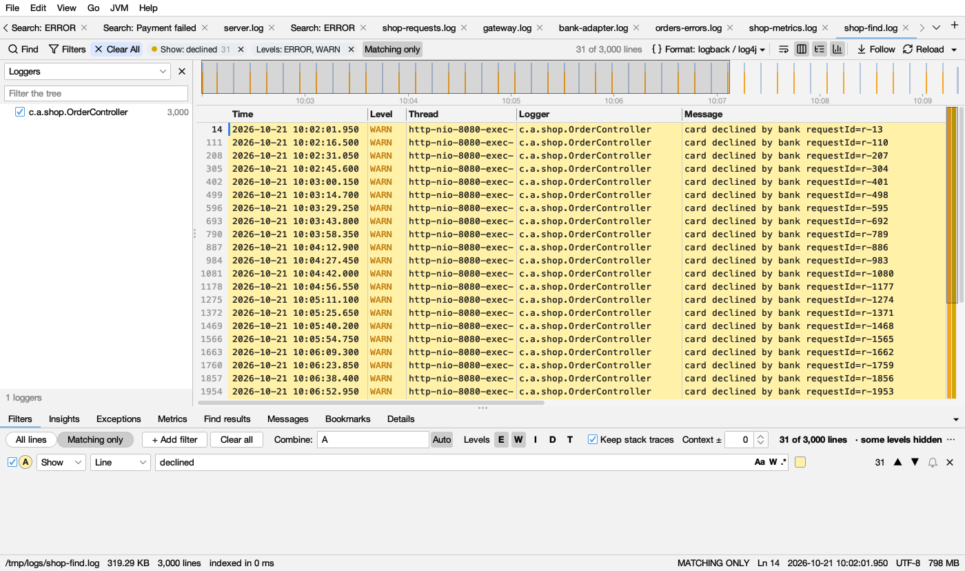Disable the declined filter checkbox
The height and width of the screenshot is (571, 965).
[x=12, y=462]
